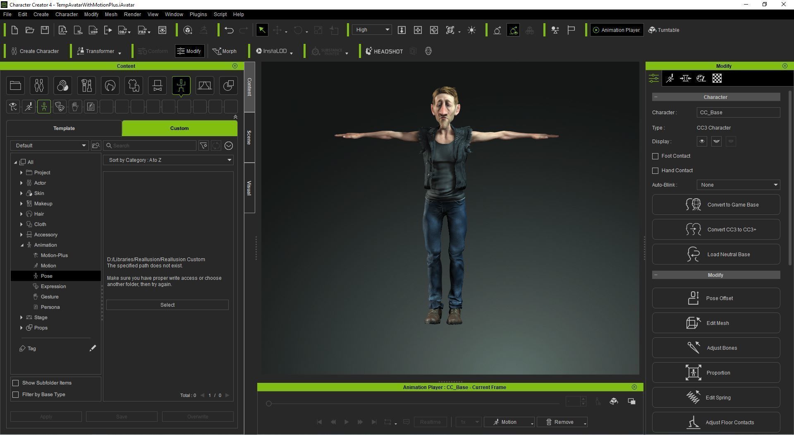794x435 pixels.
Task: Toggle the character display eye icon
Action: click(702, 142)
